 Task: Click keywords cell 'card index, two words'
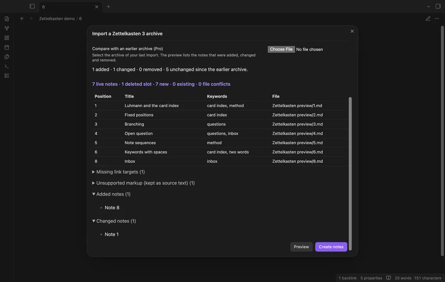(x=228, y=152)
